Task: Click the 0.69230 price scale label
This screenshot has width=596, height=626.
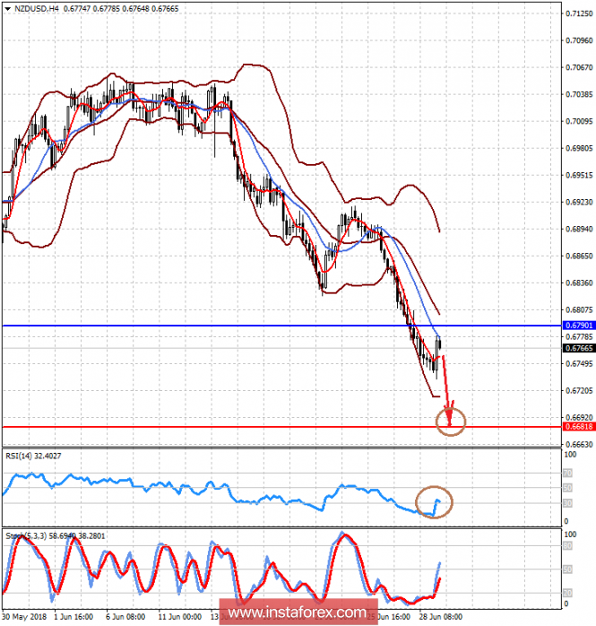Action: pyautogui.click(x=578, y=203)
